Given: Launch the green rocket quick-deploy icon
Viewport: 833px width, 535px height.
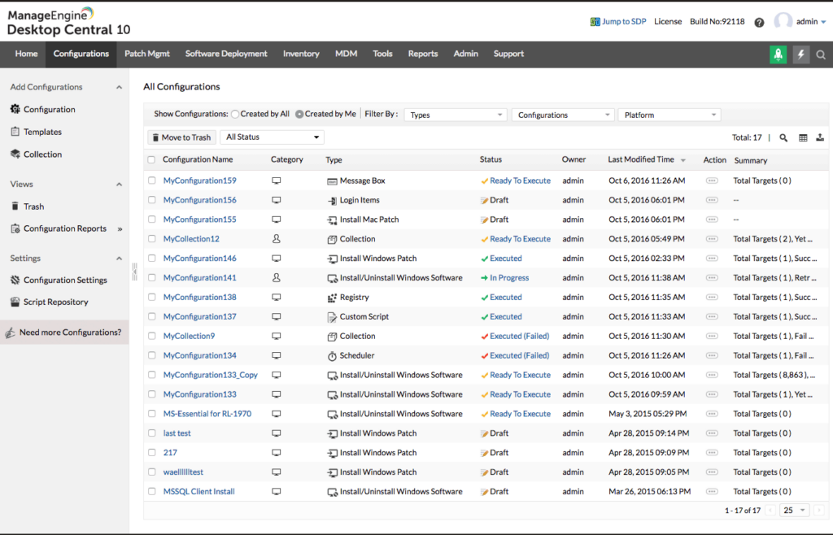Looking at the screenshot, I should [x=778, y=54].
